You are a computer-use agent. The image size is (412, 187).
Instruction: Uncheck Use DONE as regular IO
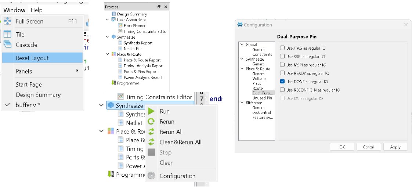click(282, 82)
